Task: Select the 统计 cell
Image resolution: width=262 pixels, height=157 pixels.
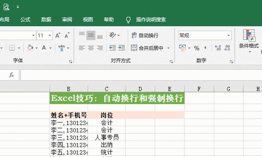Action: 106,152
